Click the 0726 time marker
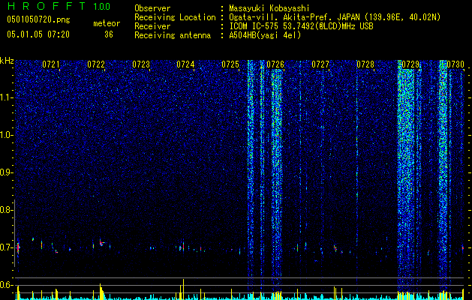The image size is (472, 300). click(x=275, y=64)
